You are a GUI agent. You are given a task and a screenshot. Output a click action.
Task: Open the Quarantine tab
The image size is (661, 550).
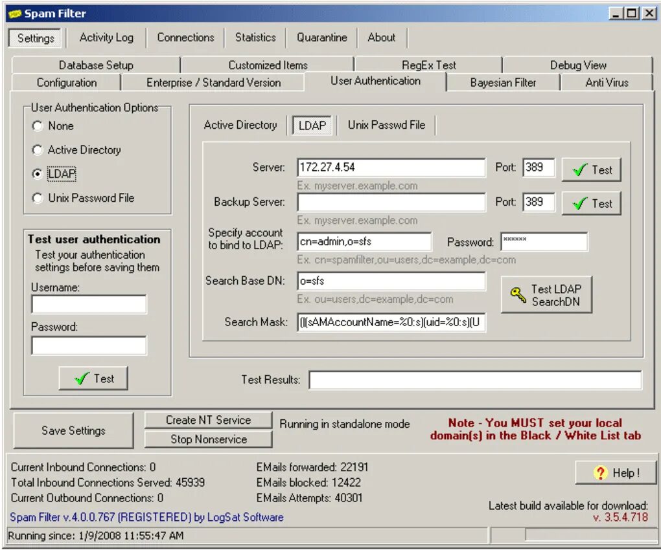click(x=321, y=38)
